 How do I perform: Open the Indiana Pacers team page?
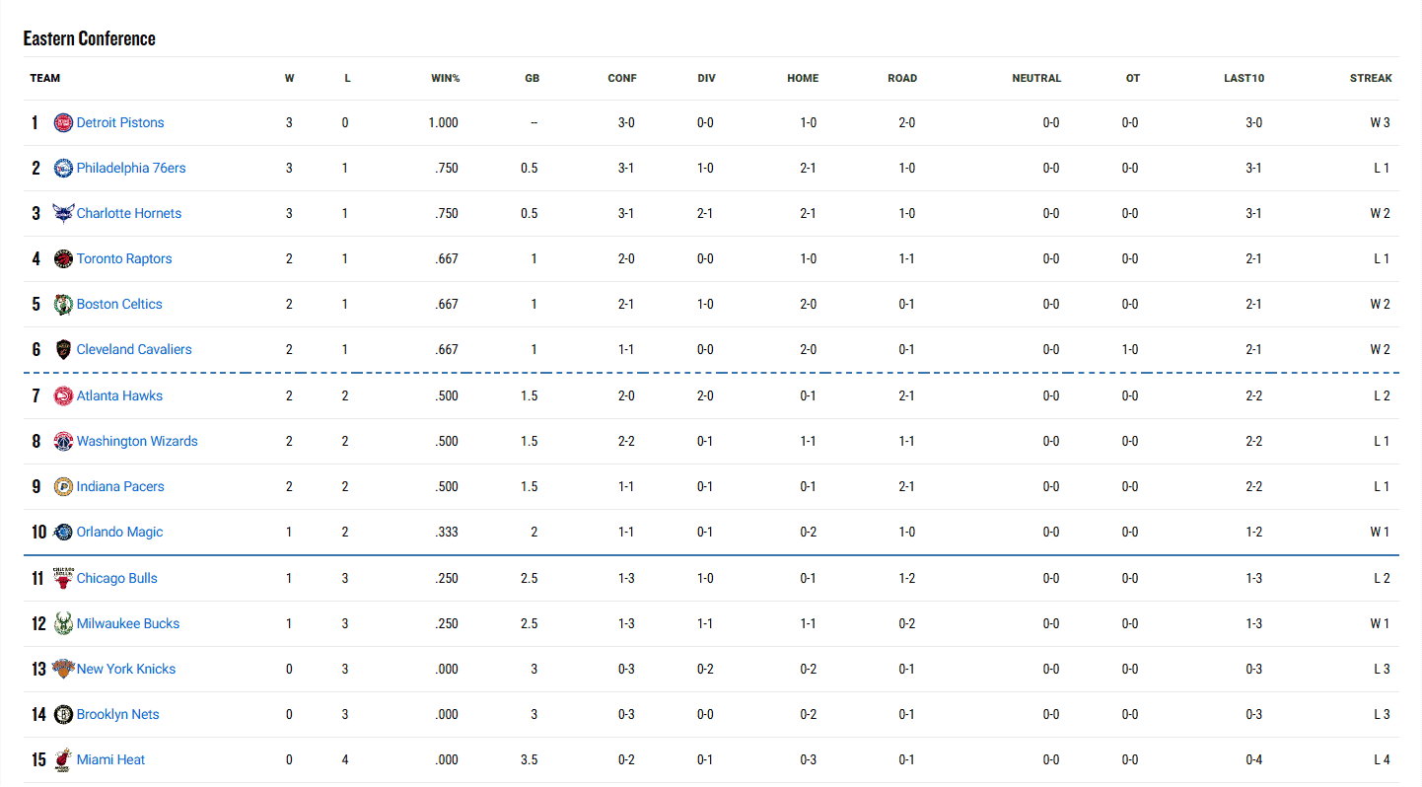pyautogui.click(x=120, y=487)
